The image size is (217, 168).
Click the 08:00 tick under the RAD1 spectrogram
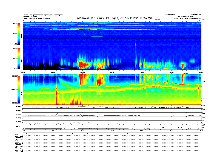click(82, 72)
